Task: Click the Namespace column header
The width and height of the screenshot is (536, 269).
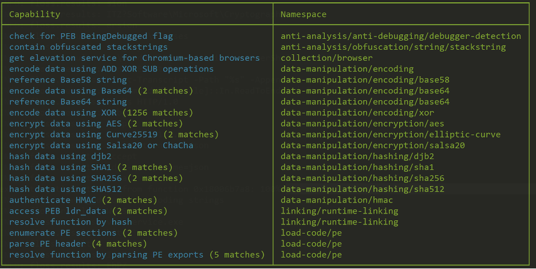Action: (303, 14)
